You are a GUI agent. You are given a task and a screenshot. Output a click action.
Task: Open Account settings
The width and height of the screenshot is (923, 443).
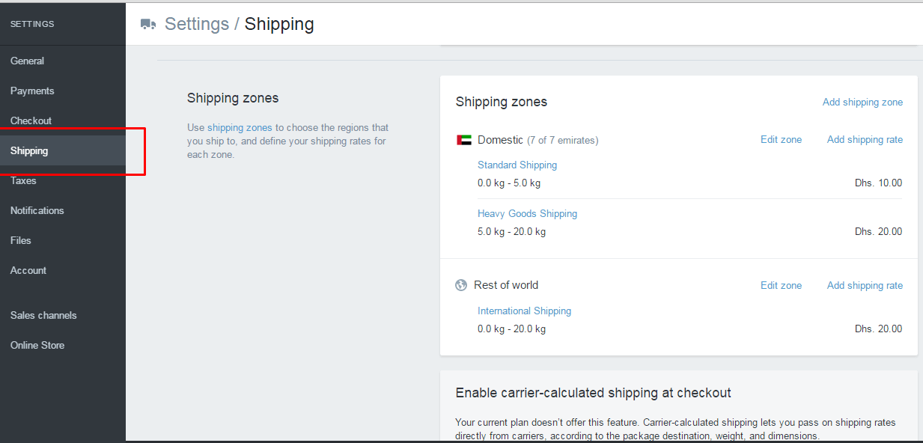[x=28, y=270]
